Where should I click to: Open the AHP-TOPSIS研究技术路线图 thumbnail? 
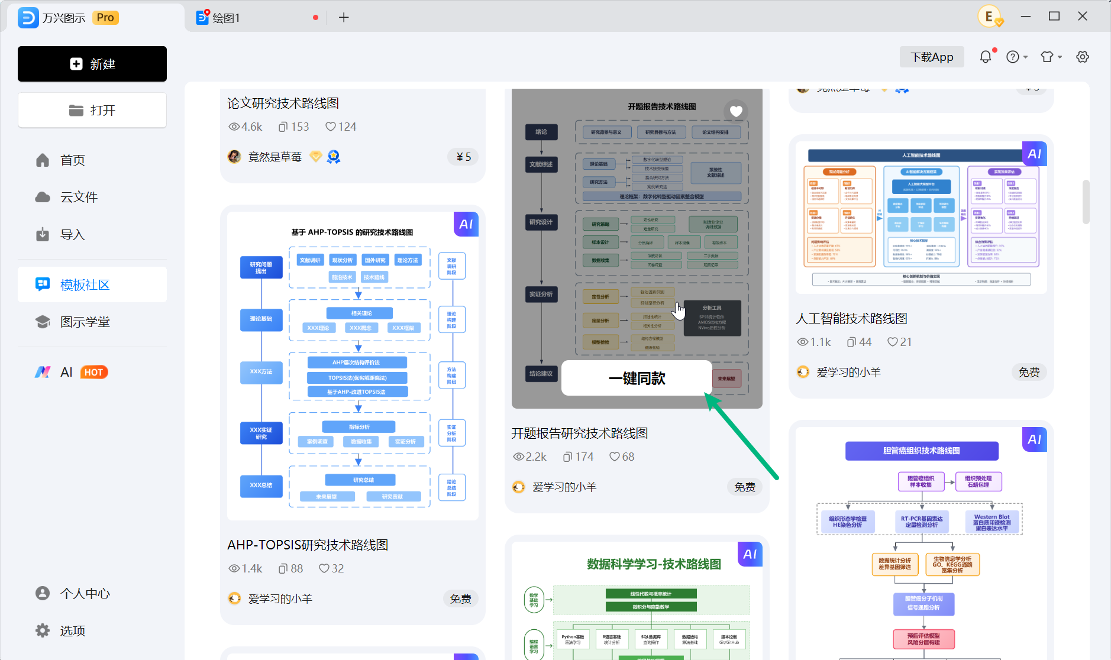[x=353, y=366]
